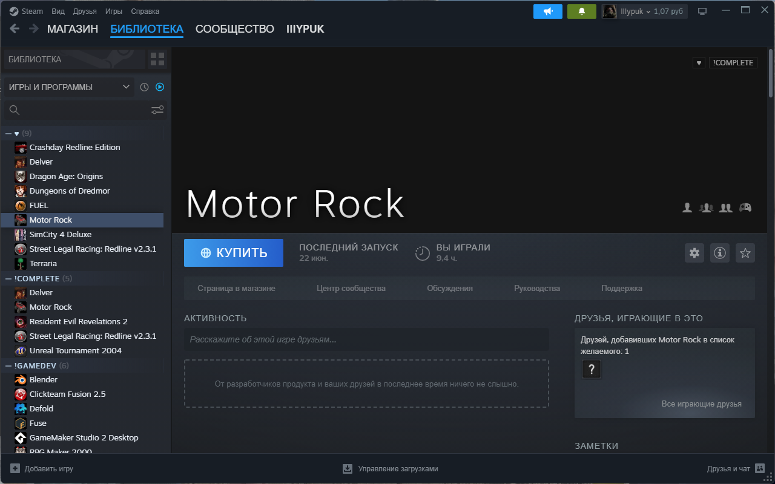
Task: Go back with the navigation arrow
Action: (15, 28)
